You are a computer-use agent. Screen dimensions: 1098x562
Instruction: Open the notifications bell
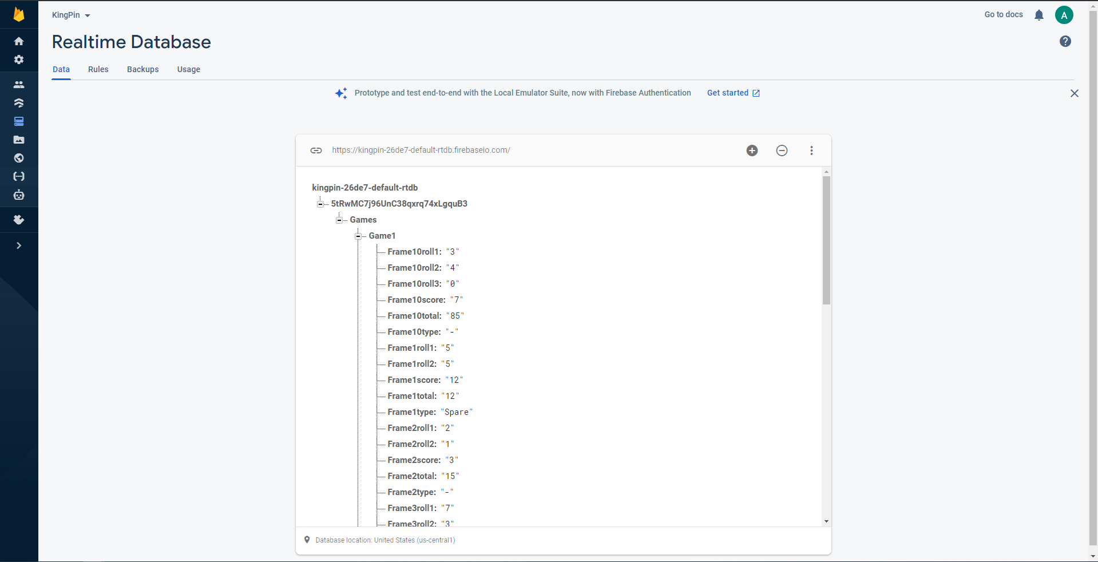point(1039,15)
